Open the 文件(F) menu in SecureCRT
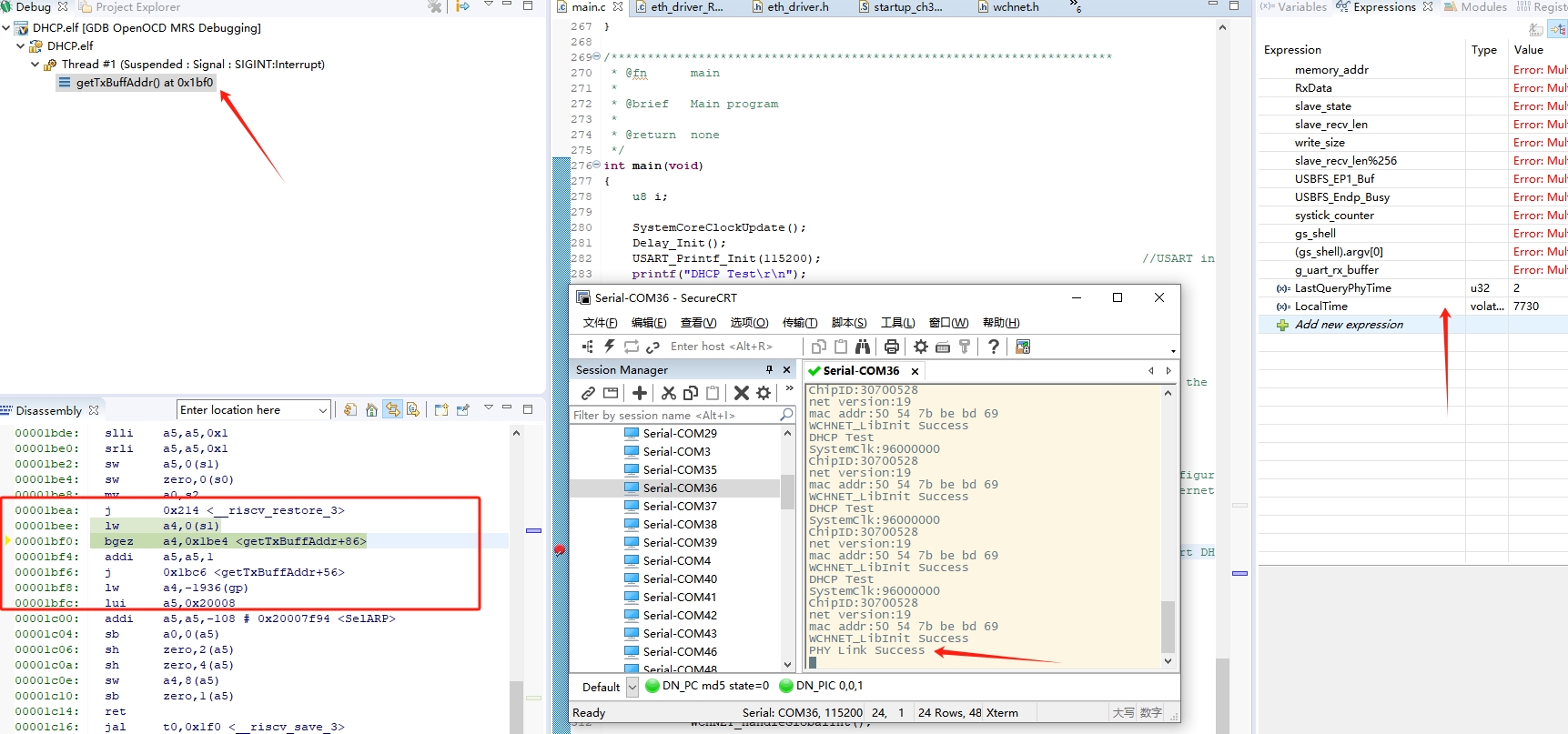Image resolution: width=1568 pixels, height=734 pixels. click(601, 322)
